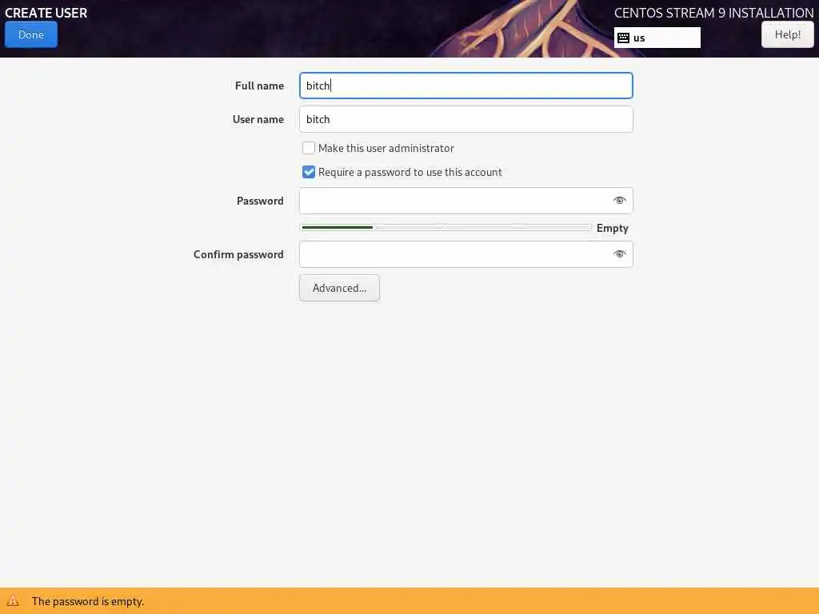This screenshot has height=614, width=819.
Task: Click the 'Empty' strength label
Action: [x=612, y=228]
